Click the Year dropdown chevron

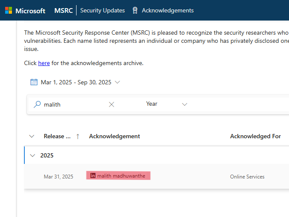tap(185, 104)
